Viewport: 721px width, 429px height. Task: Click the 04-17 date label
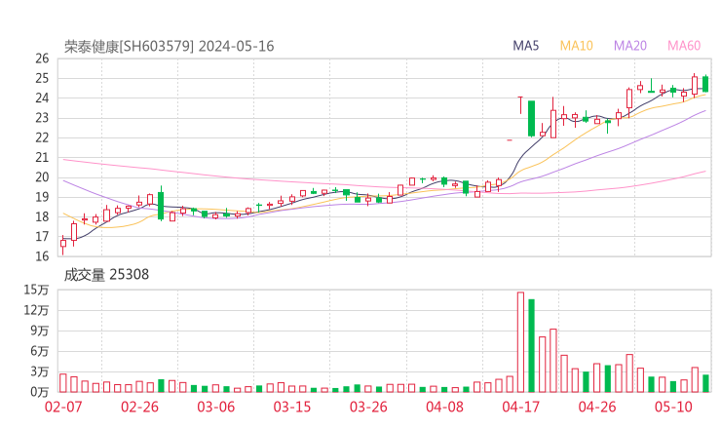coord(521,407)
